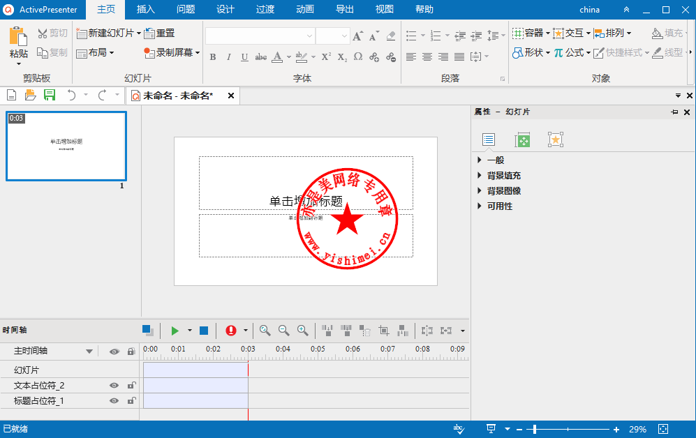Image resolution: width=696 pixels, height=438 pixels.
Task: Switch to the 插入 ribbon tab
Action: [x=146, y=9]
